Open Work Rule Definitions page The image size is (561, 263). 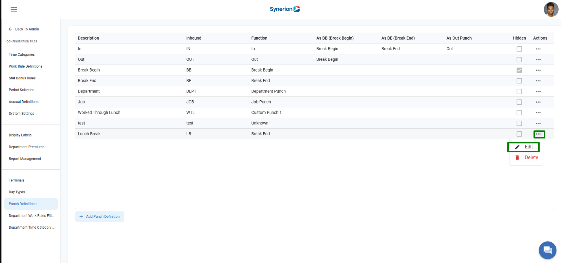[x=26, y=66]
